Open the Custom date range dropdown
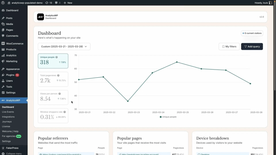Screen dimensions: 276x155 pos(64,47)
